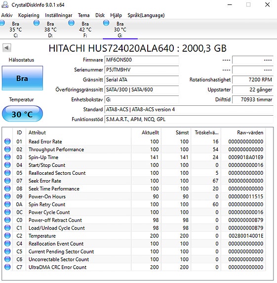Open the Tema menu
This screenshot has width=277, height=283.
point(83,15)
